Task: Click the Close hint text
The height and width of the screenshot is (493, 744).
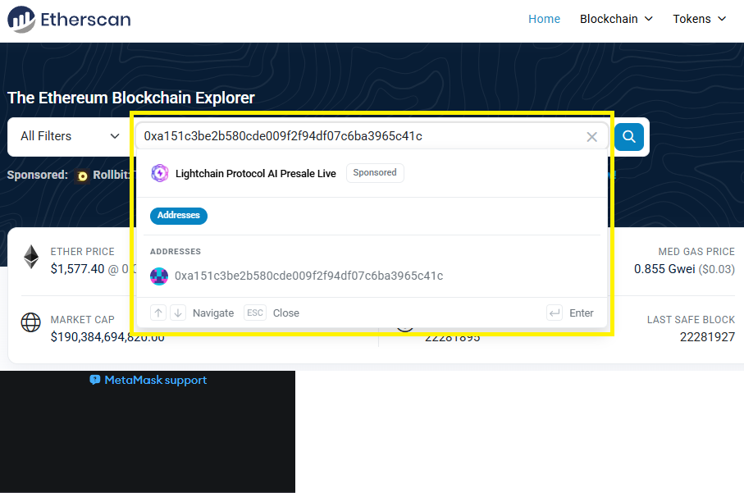Action: pos(286,313)
